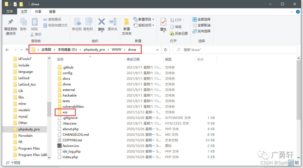Click the 此电脑 breadcrumb
This screenshot has width=303, height=168.
click(46, 50)
